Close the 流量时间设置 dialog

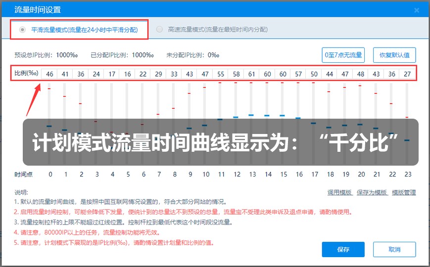click(x=417, y=10)
